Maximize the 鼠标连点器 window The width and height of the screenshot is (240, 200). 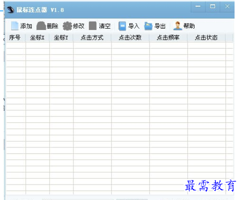tap(213, 6)
